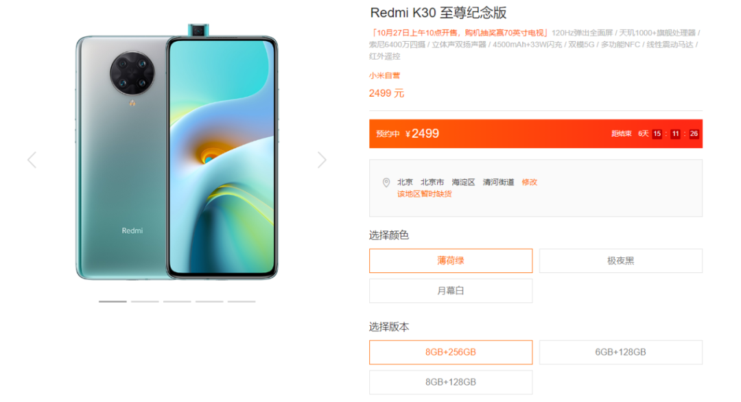Choose the 6GB+128GB version
The height and width of the screenshot is (402, 741).
tap(620, 353)
